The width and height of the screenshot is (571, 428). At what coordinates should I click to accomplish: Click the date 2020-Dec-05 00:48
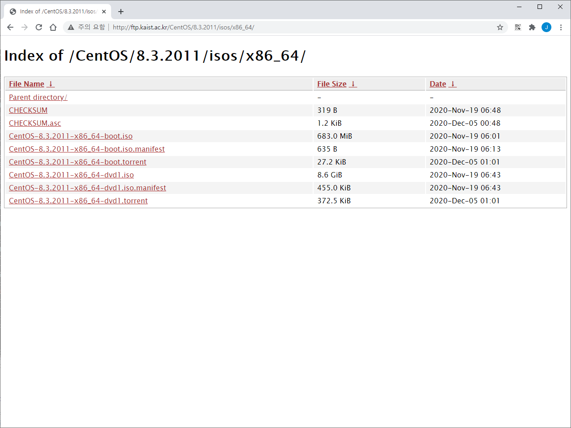tap(465, 123)
